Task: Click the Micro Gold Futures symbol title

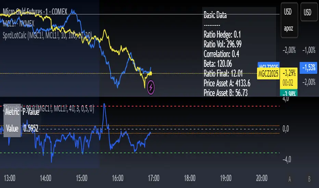Action: coord(35,12)
